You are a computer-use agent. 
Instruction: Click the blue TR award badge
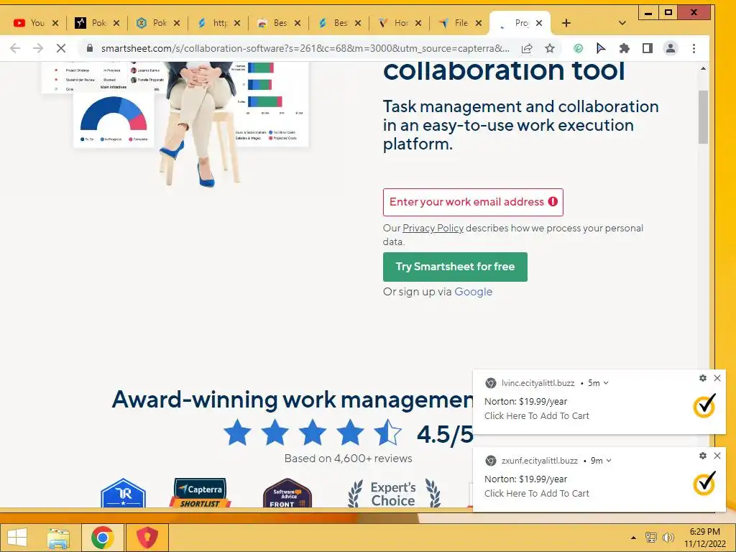click(x=123, y=493)
